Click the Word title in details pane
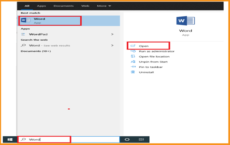 pyautogui.click(x=186, y=30)
